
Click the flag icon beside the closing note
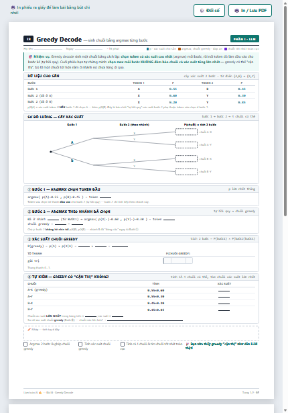188,345
